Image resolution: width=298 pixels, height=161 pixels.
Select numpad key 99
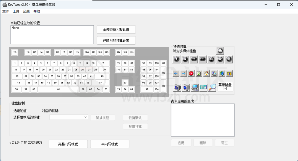click(x=147, y=89)
